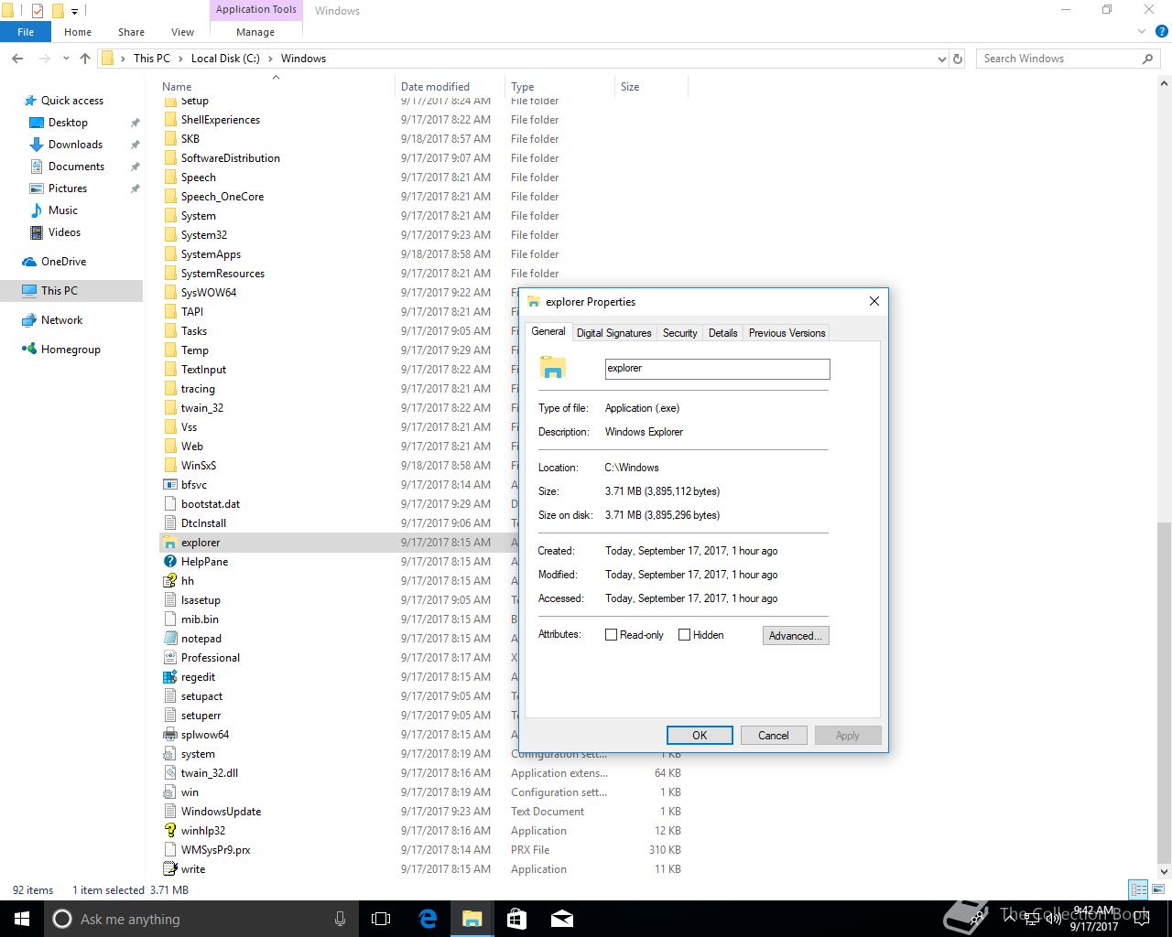Open Task View on the taskbar
The image size is (1172, 937).
click(x=381, y=919)
